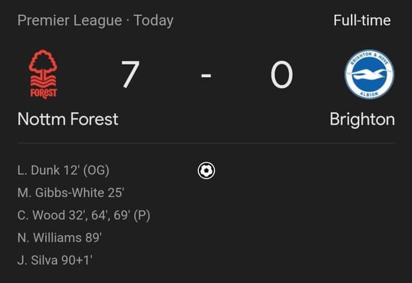Click the Premier League competition name
The image size is (412, 283).
70,21
